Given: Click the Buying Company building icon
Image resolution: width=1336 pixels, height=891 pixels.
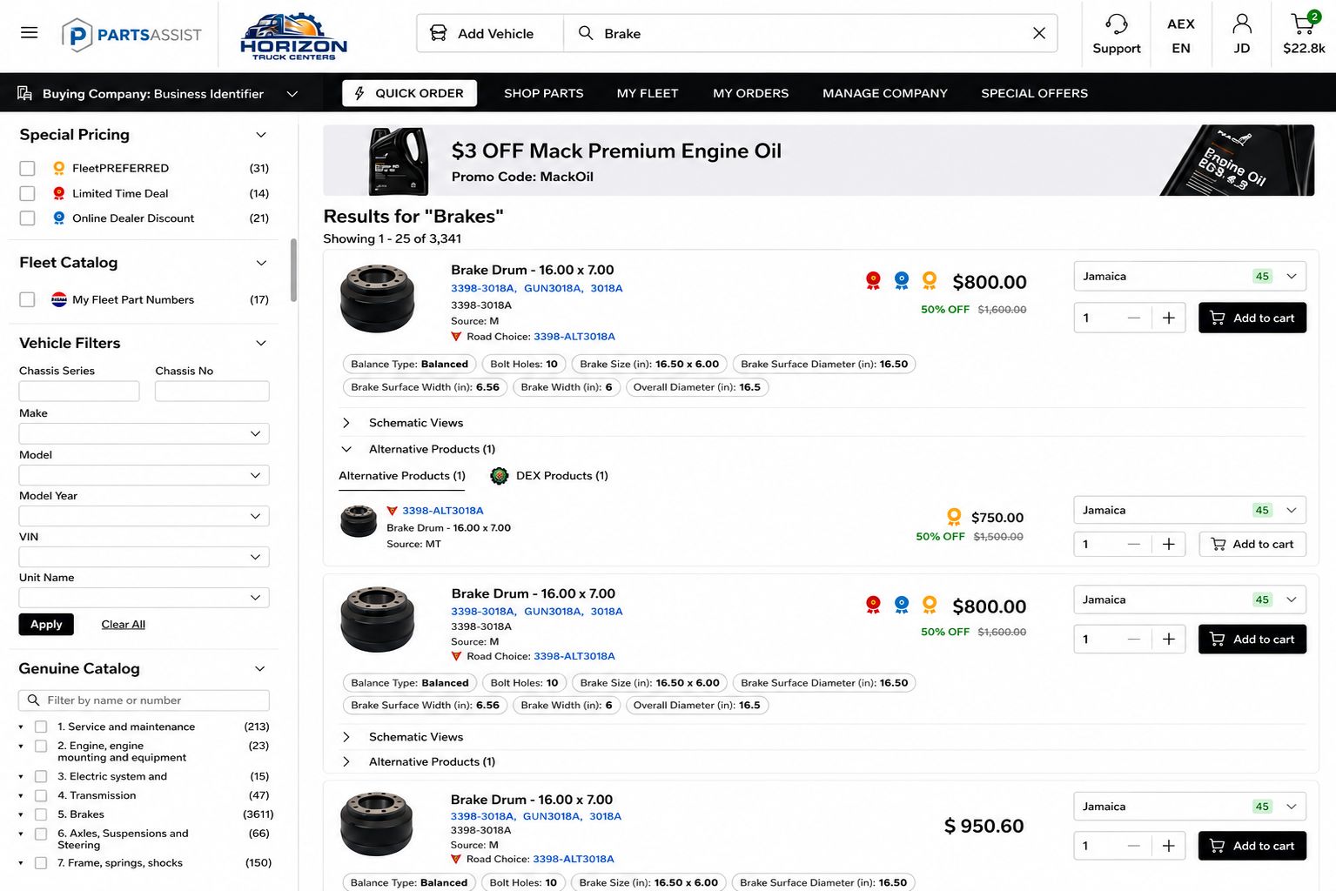Looking at the screenshot, I should pos(25,93).
